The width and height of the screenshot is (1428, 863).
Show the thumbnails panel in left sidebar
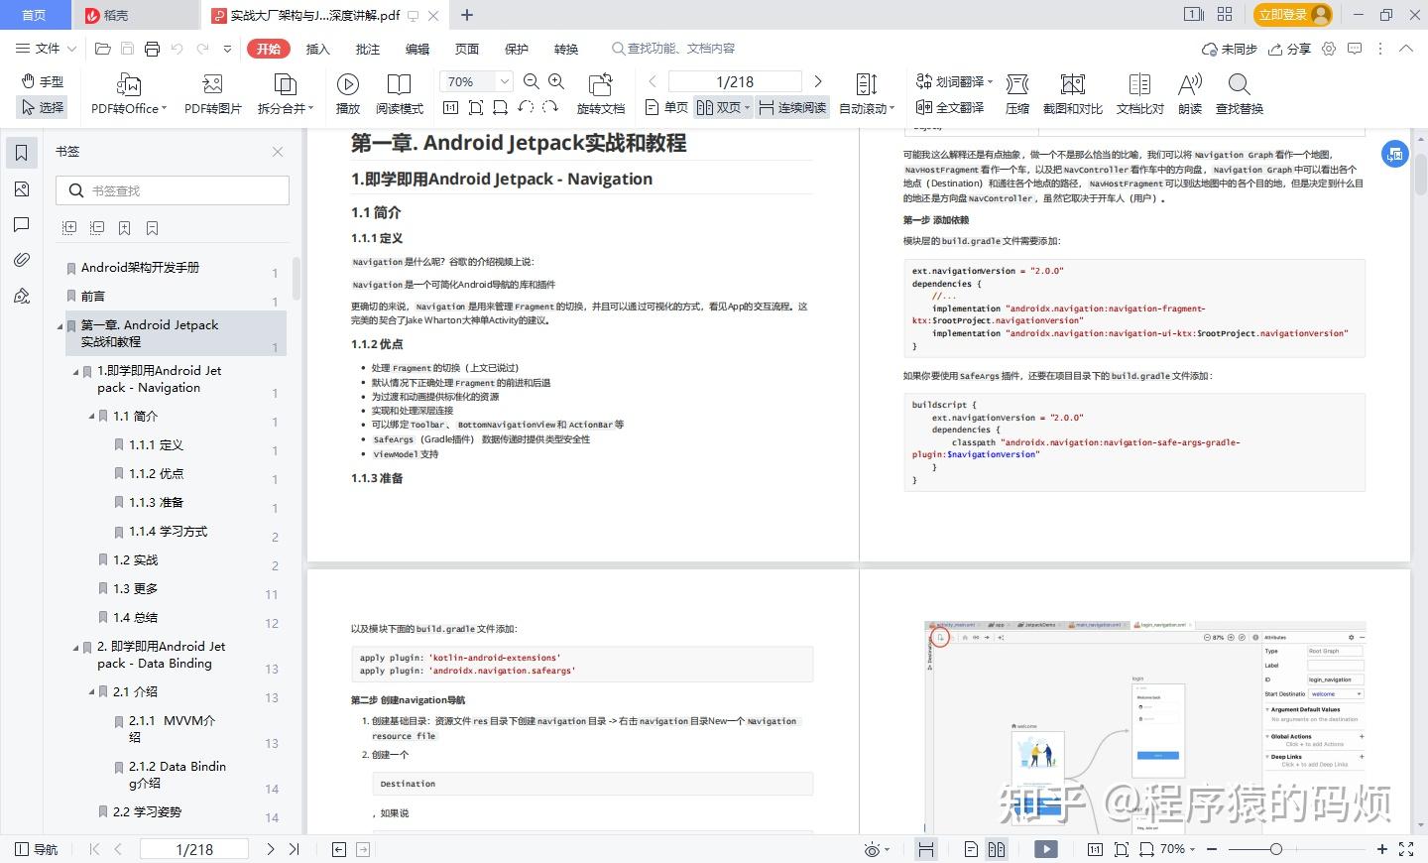(x=22, y=189)
